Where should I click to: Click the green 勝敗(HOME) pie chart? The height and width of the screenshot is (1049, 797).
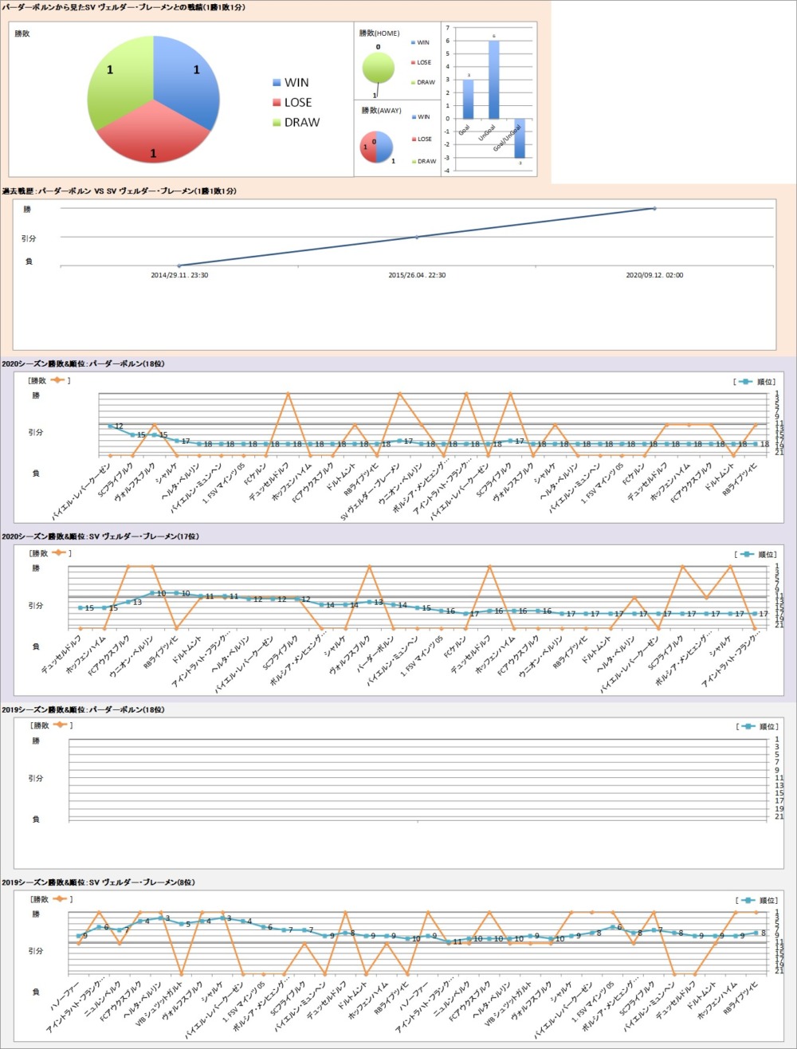pos(378,67)
